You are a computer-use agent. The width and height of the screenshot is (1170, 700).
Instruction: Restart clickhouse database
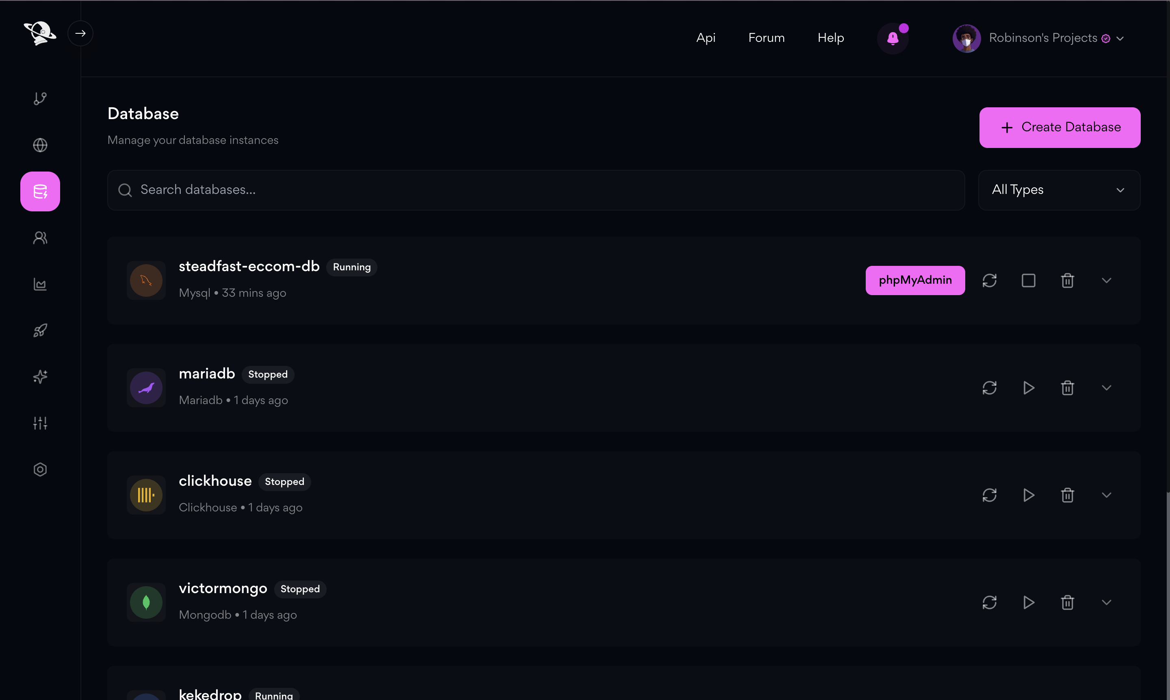point(990,495)
